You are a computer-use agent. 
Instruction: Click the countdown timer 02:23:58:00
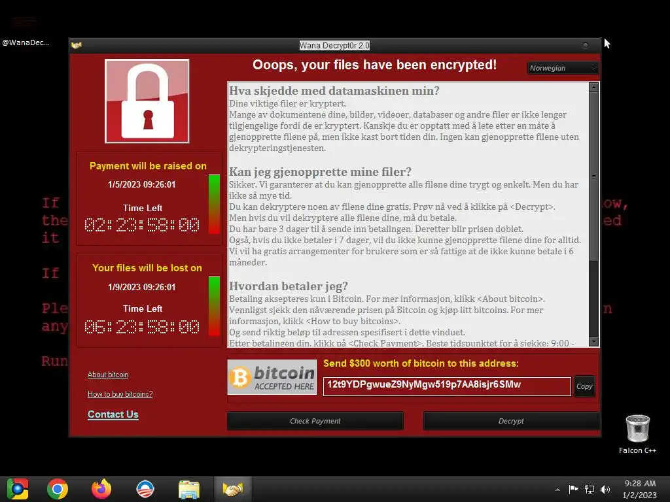coord(142,225)
